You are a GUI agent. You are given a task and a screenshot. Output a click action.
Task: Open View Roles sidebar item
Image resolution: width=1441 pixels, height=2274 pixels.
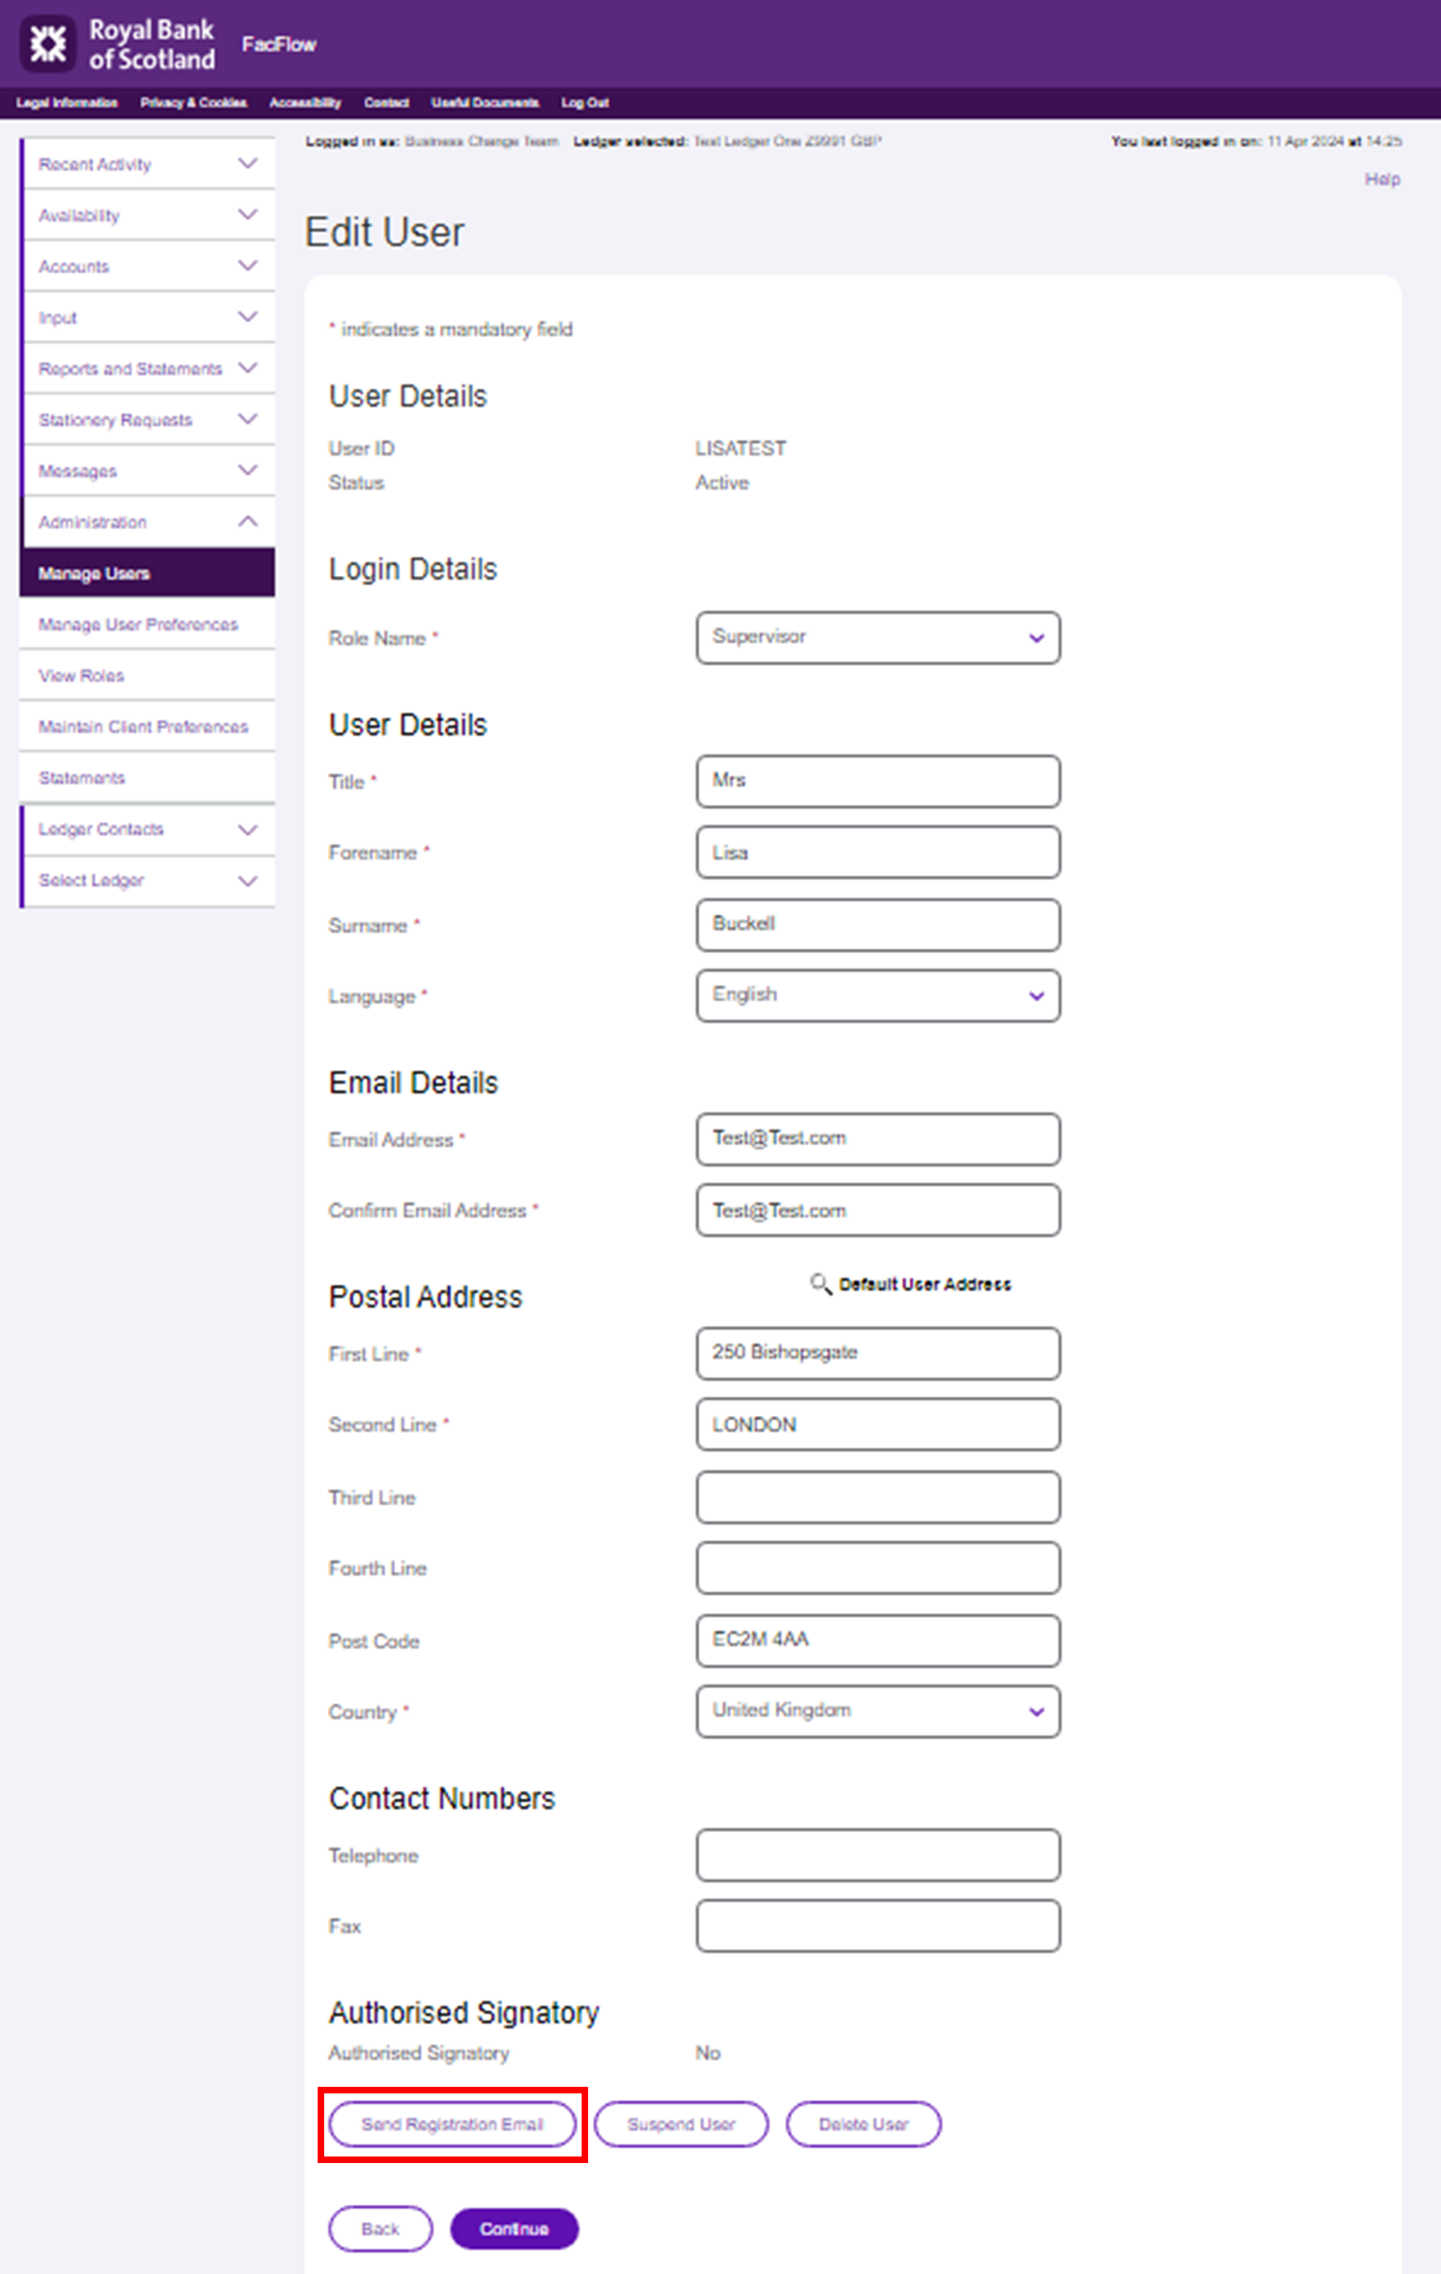[x=81, y=675]
